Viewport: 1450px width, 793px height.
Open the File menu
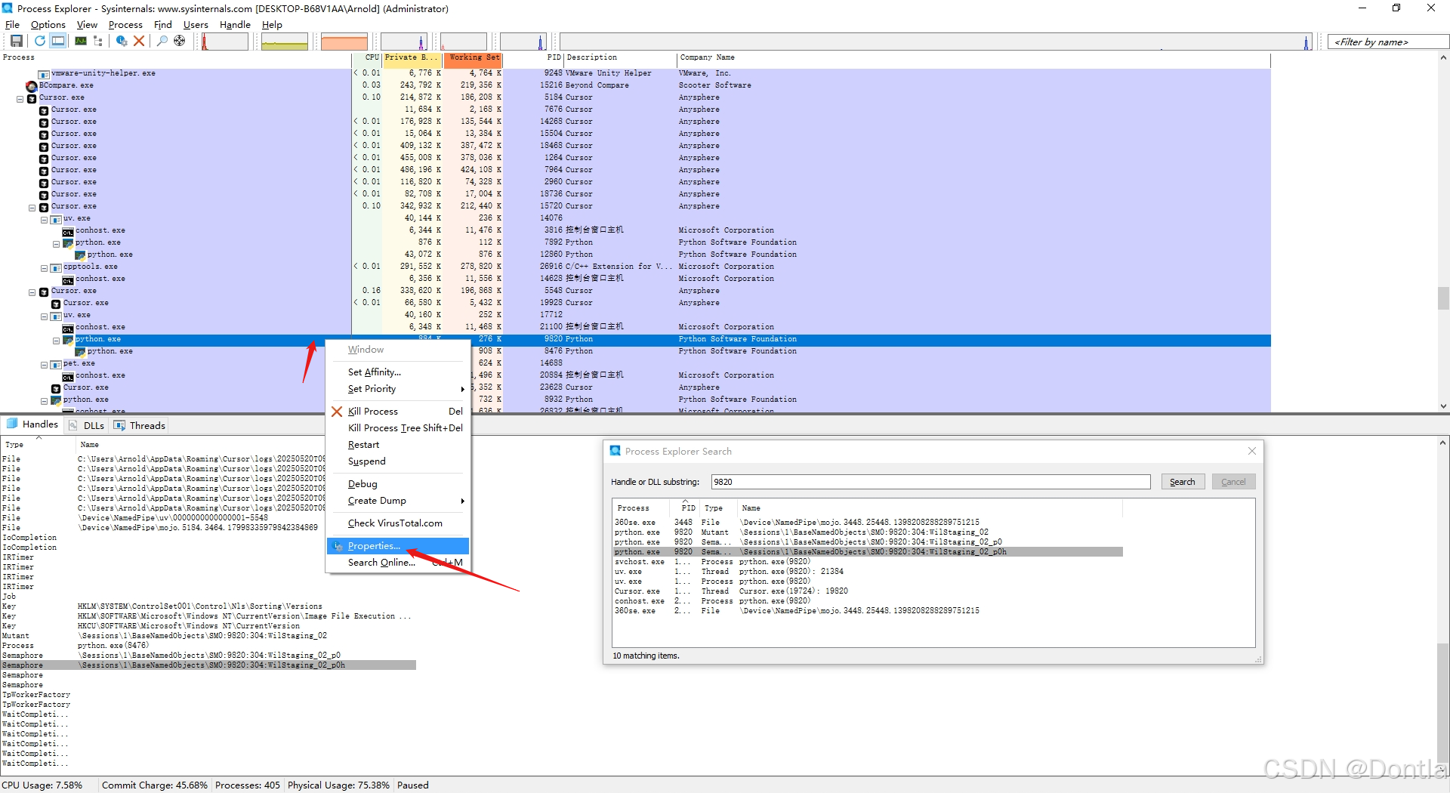pyautogui.click(x=12, y=24)
